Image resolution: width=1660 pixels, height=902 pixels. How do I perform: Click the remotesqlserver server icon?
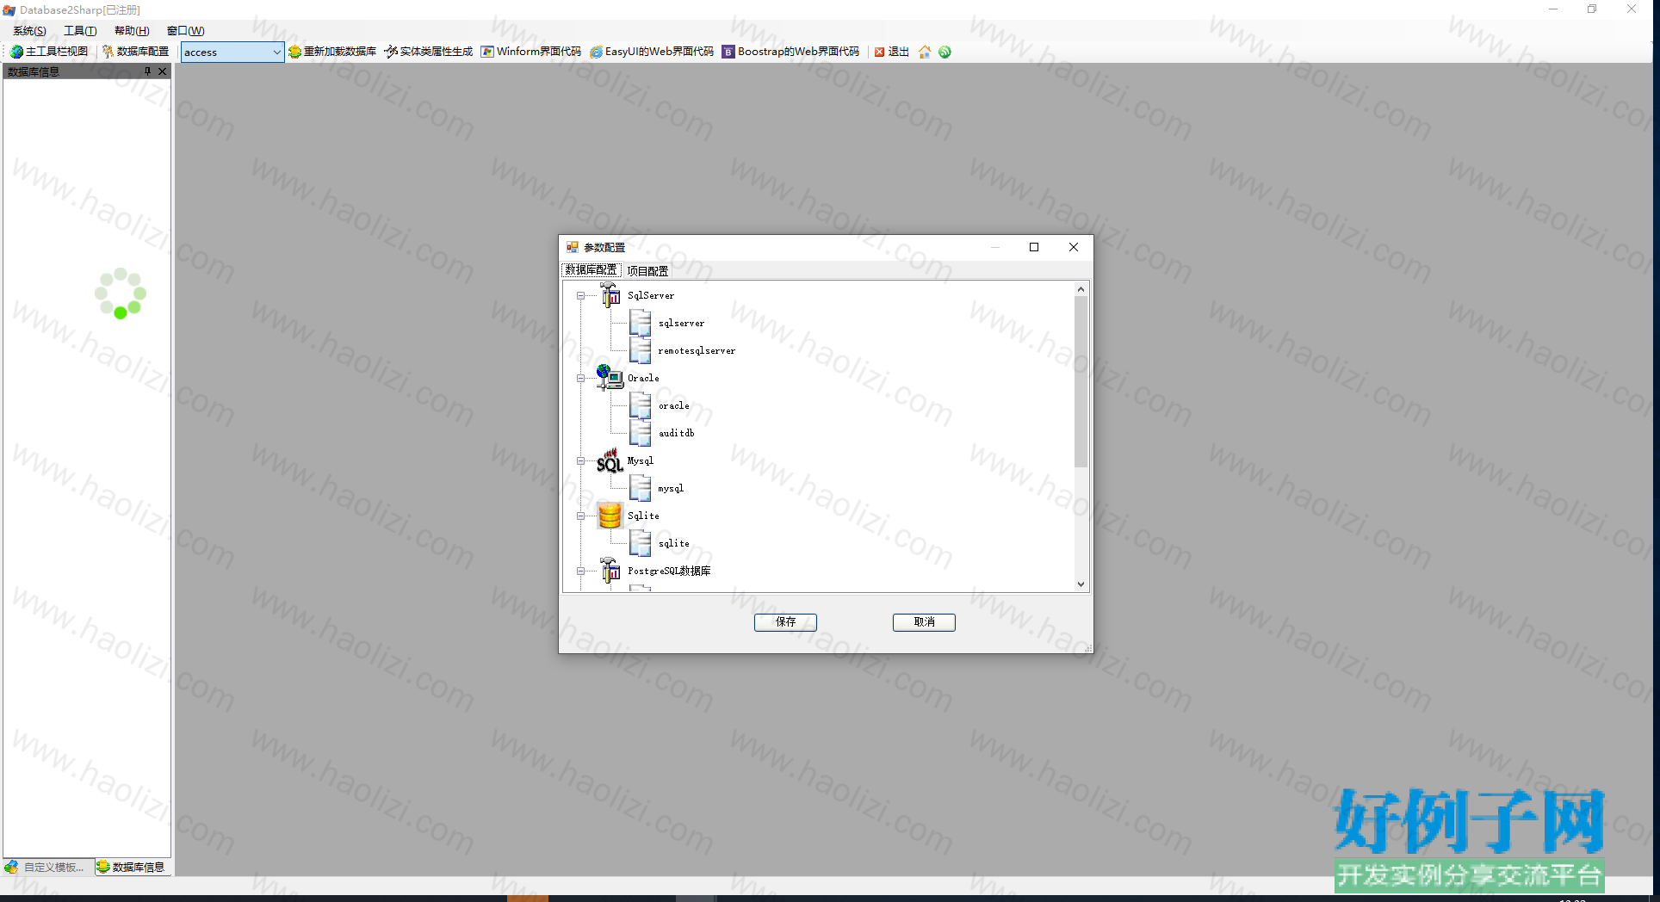641,350
